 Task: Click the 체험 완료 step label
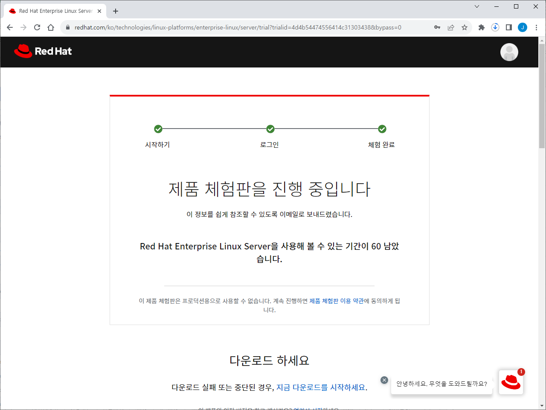381,145
